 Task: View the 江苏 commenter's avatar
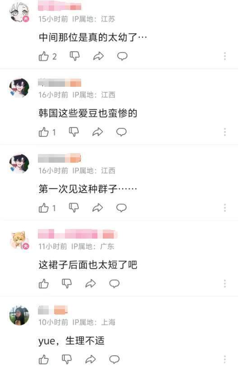click(19, 12)
